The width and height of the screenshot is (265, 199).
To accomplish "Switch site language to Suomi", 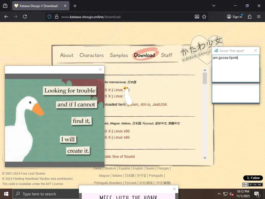I will click(x=150, y=168).
